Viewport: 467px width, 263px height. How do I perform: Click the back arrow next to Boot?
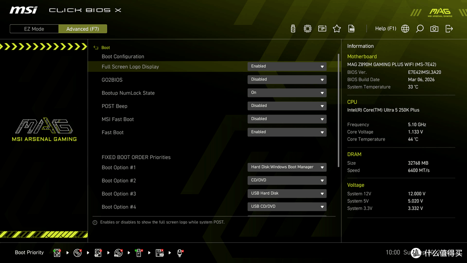pyautogui.click(x=96, y=47)
